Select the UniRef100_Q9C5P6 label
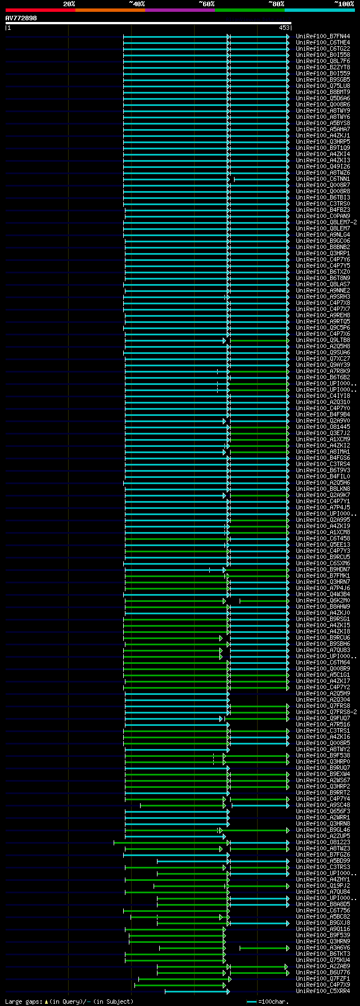The height and width of the screenshot is (1006, 360). 323,327
